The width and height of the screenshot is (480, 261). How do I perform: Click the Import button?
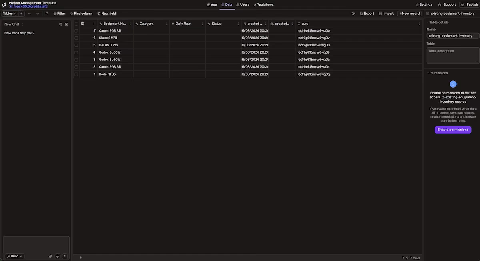386,14
